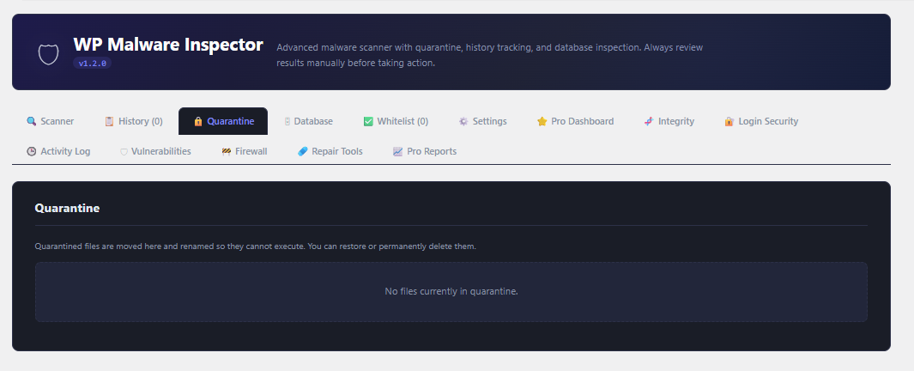Click the WP Malware Inspector title
Image resolution: width=914 pixels, height=371 pixels.
168,45
